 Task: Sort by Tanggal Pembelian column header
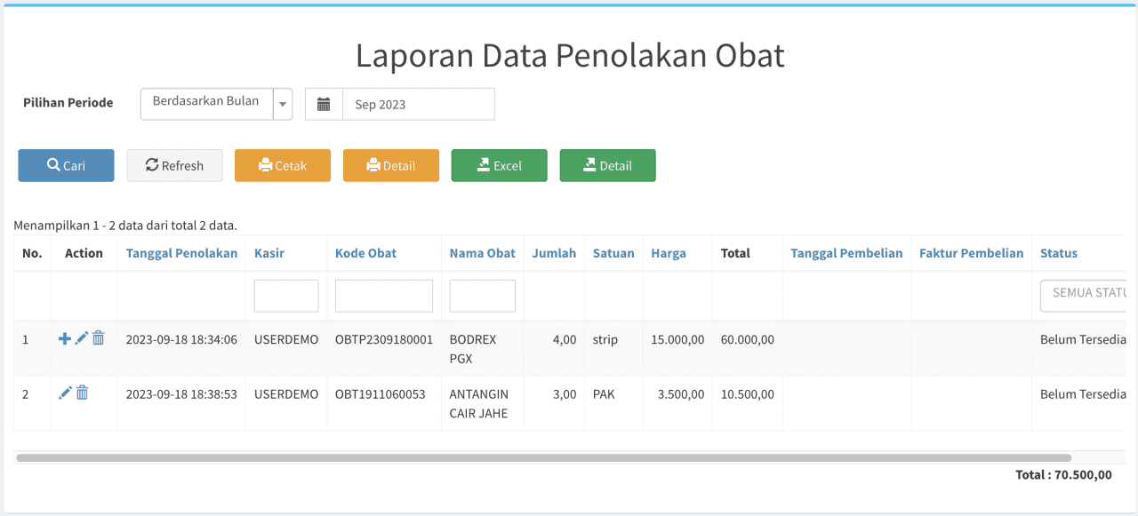tap(847, 253)
